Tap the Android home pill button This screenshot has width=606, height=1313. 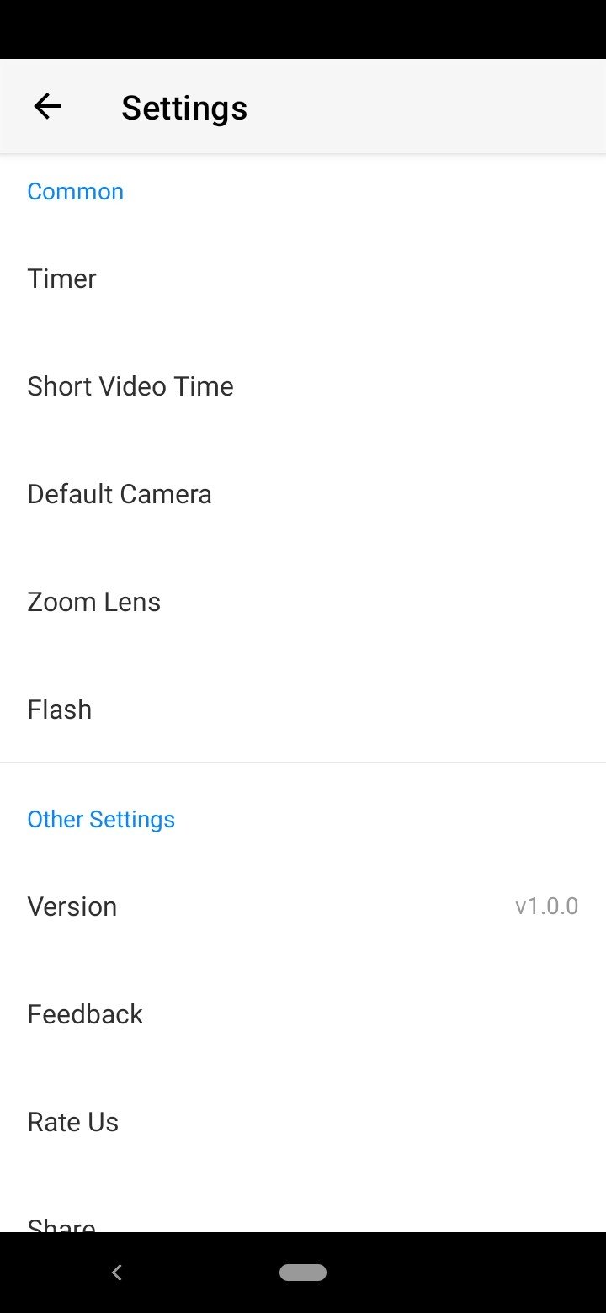pos(303,1273)
